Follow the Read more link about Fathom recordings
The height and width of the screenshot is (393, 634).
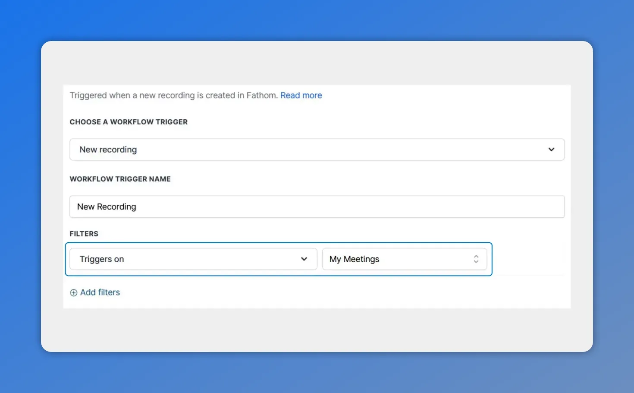coord(301,95)
